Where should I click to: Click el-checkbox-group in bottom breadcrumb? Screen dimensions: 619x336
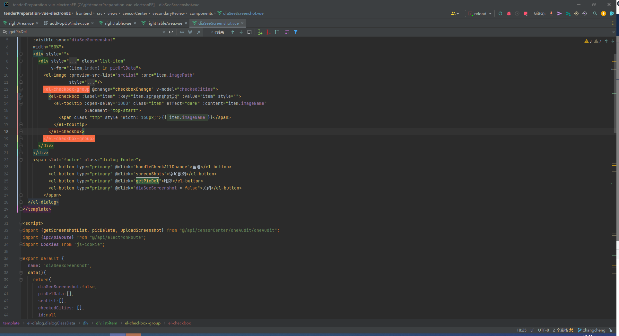pyautogui.click(x=143, y=323)
